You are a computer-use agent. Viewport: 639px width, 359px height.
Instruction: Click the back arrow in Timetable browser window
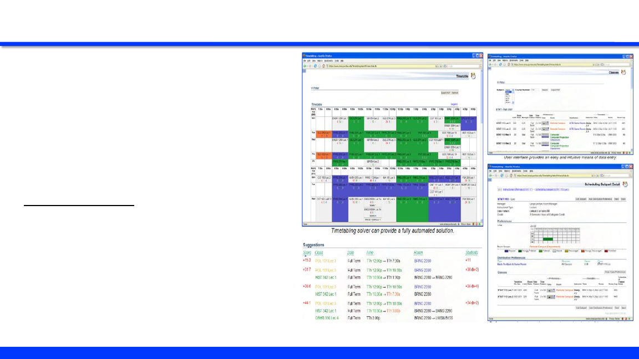pos(305,65)
